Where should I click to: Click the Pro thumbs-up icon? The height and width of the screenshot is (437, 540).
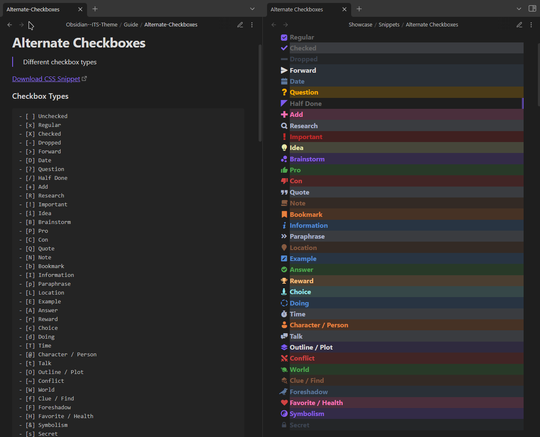coord(284,170)
